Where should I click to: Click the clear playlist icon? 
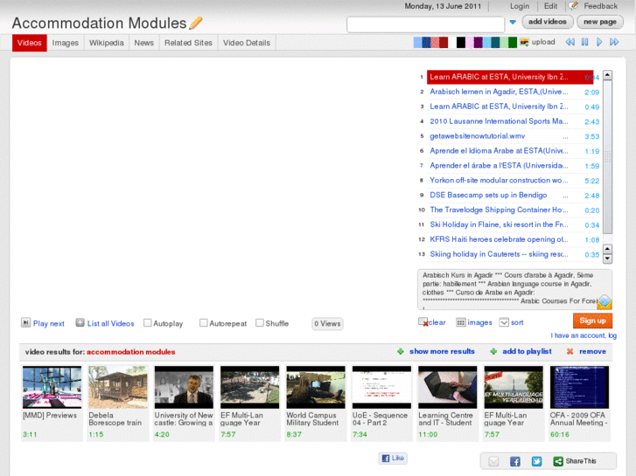click(423, 322)
